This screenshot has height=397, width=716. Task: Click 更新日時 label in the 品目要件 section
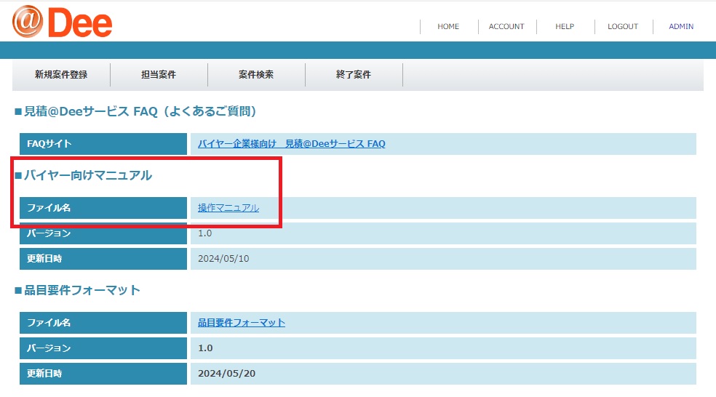pos(103,374)
